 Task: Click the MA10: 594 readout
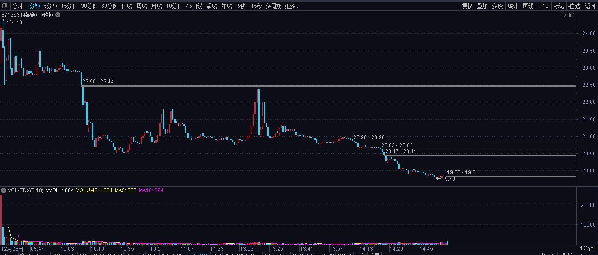[151, 190]
